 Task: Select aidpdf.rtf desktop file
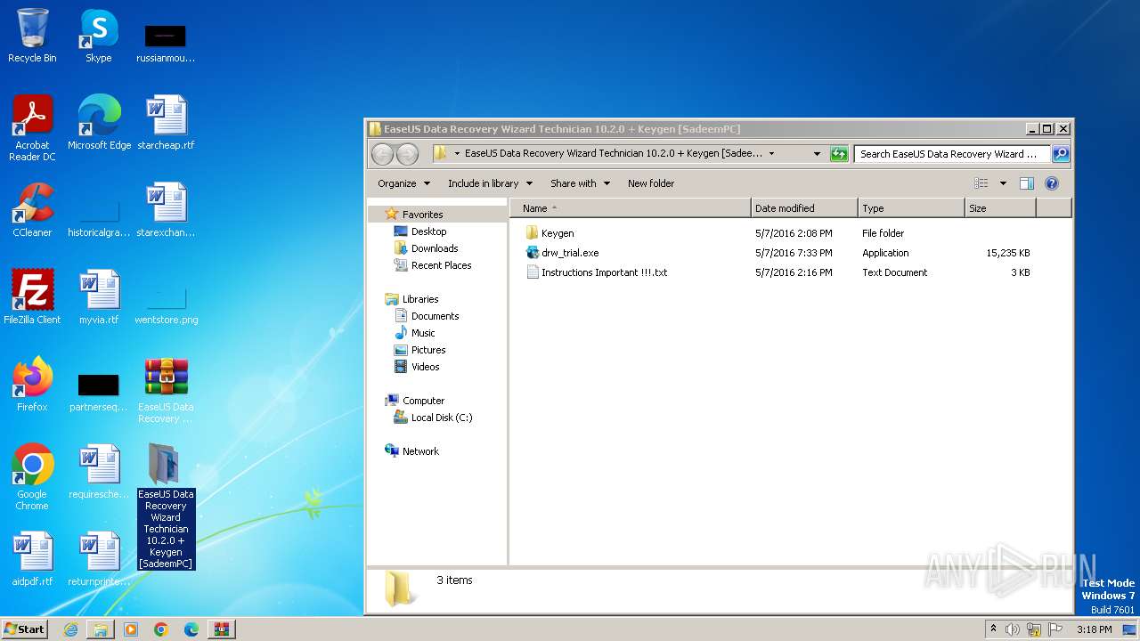coord(32,559)
